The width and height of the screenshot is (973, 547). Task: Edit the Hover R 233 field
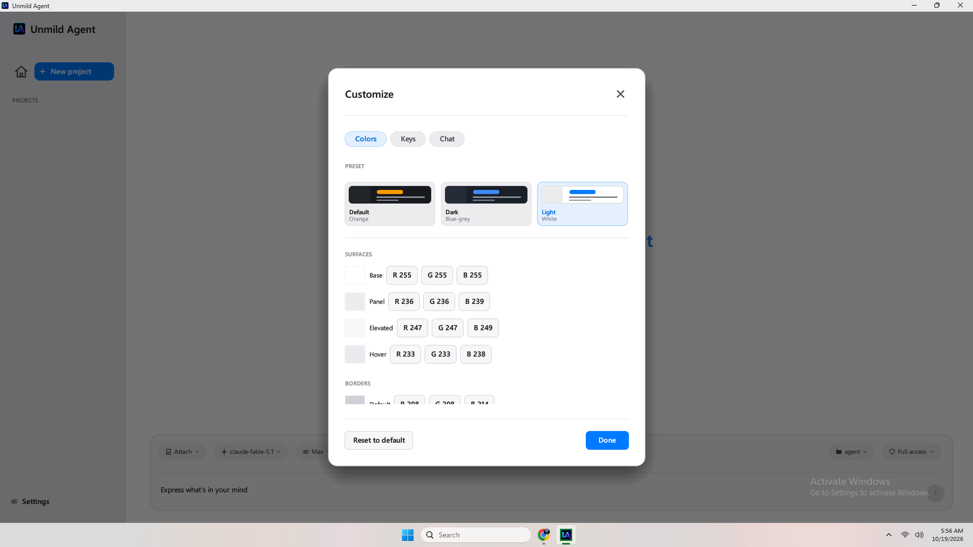(x=405, y=354)
